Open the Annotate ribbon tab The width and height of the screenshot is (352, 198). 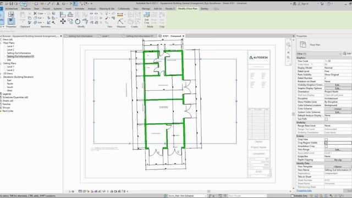79,9
